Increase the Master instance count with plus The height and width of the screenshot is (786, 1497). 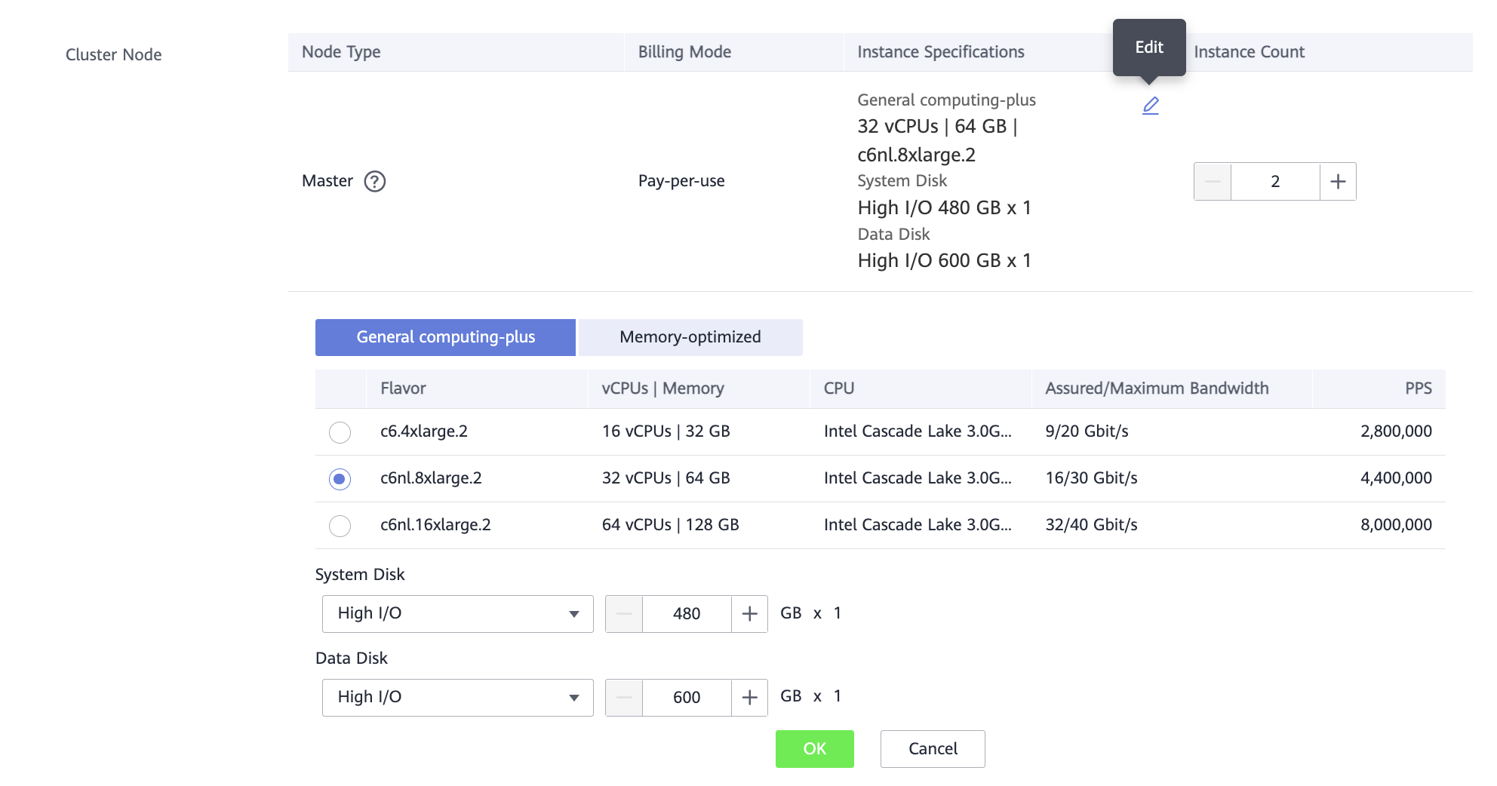coord(1337,182)
